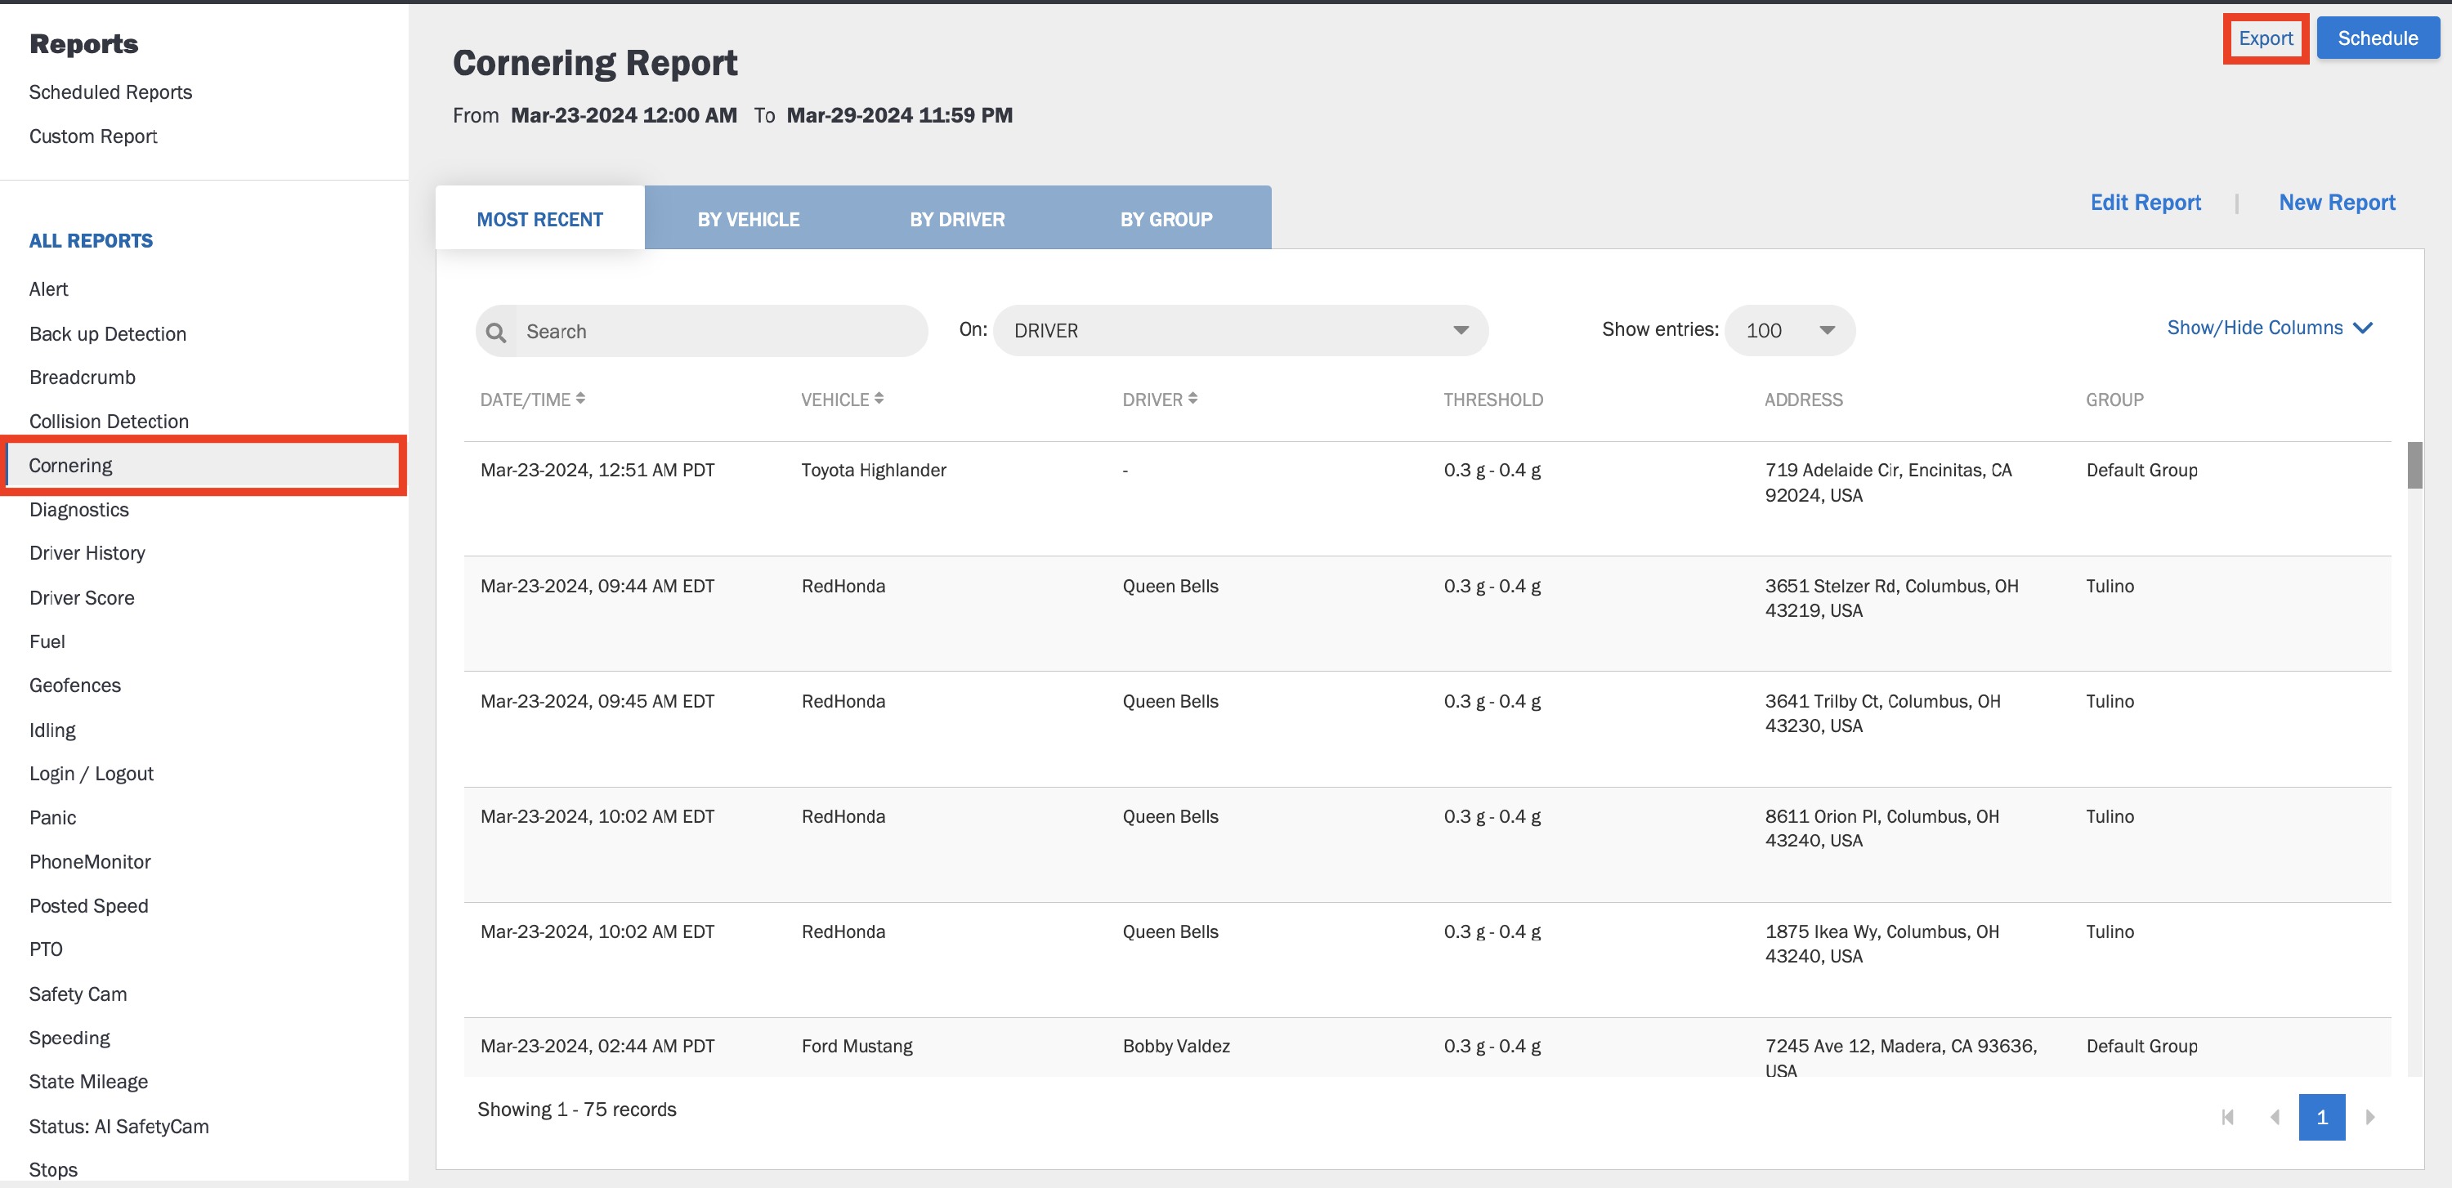Image resolution: width=2452 pixels, height=1188 pixels.
Task: Open Scheduled Reports
Action: (x=110, y=92)
